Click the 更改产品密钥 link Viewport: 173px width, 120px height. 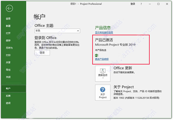tap(102, 59)
